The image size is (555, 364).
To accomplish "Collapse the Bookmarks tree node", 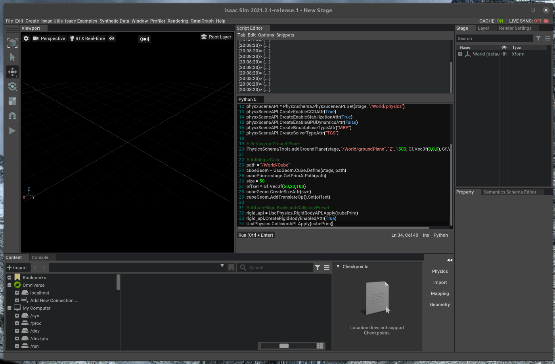I will coord(10,278).
